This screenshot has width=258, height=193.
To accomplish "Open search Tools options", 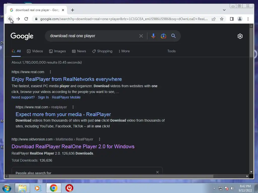I will click(x=171, y=51).
